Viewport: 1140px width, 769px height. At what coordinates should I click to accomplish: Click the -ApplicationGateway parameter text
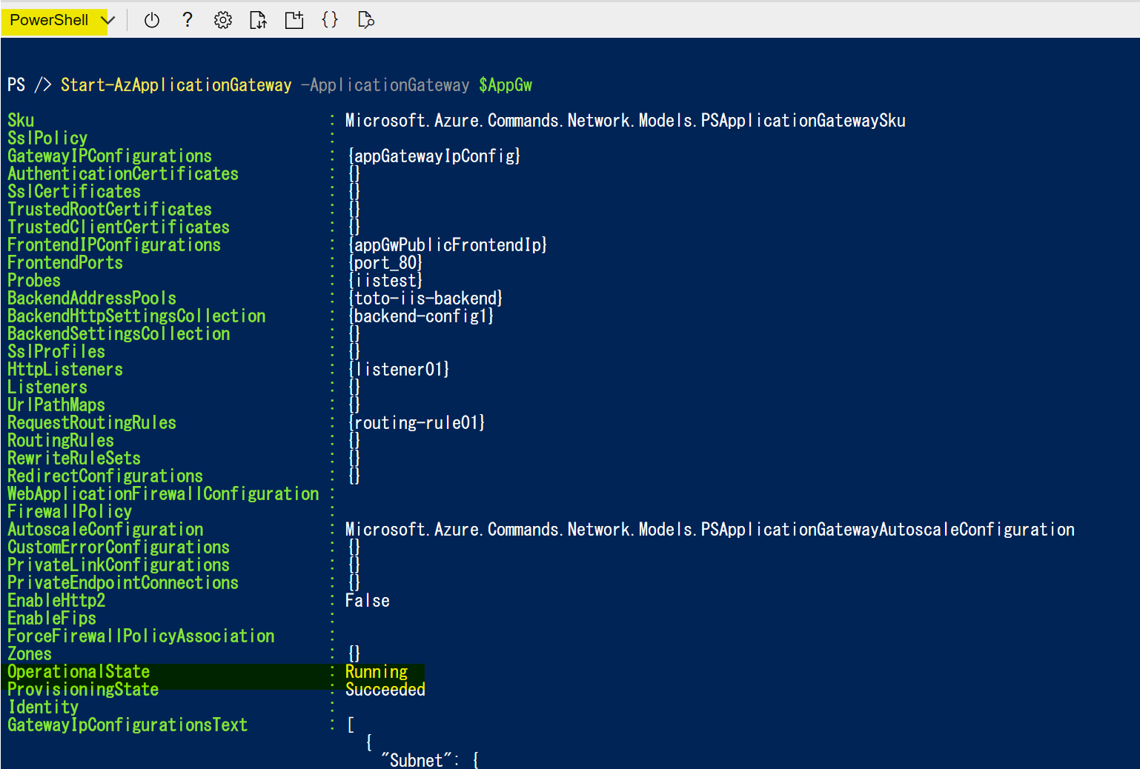(x=385, y=85)
